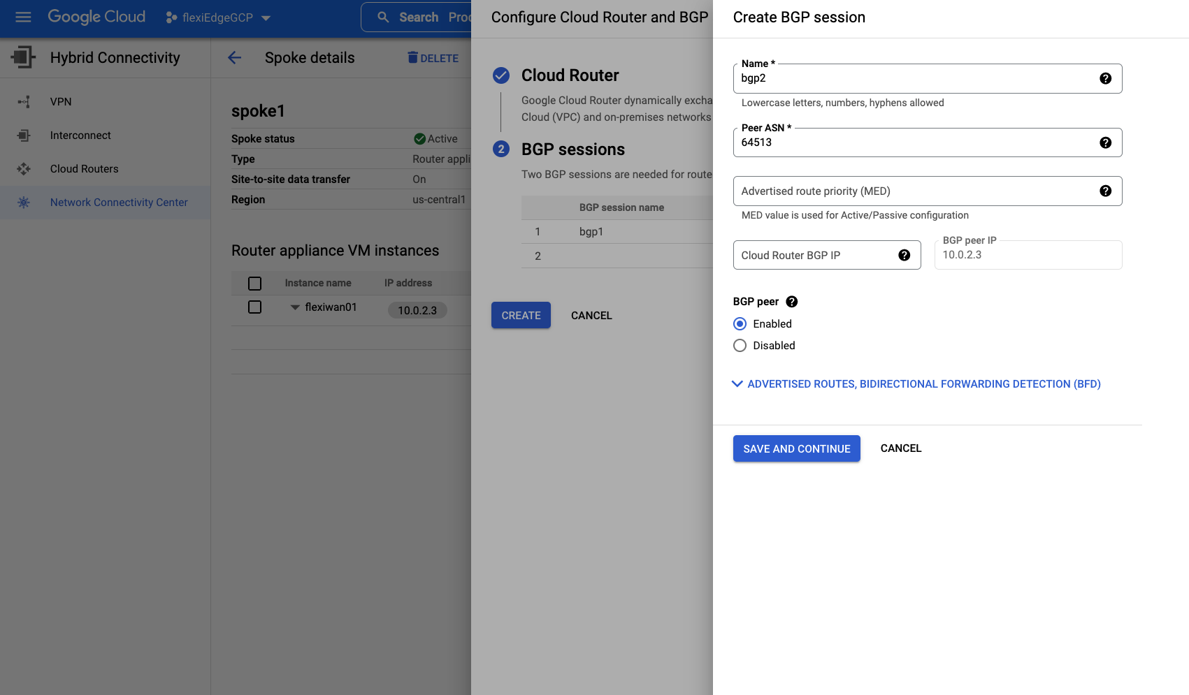Open help for Advertised route priority
The width and height of the screenshot is (1189, 695).
tap(1106, 191)
